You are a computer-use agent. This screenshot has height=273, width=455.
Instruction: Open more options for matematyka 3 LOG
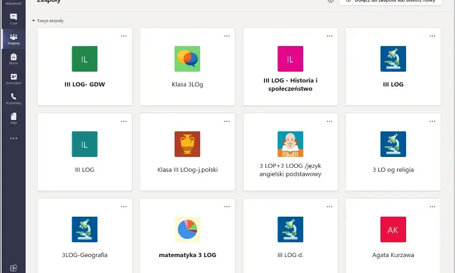(x=226, y=206)
